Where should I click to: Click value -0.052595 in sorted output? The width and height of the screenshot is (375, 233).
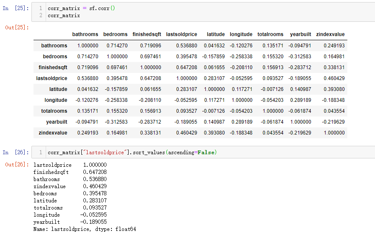point(93,215)
